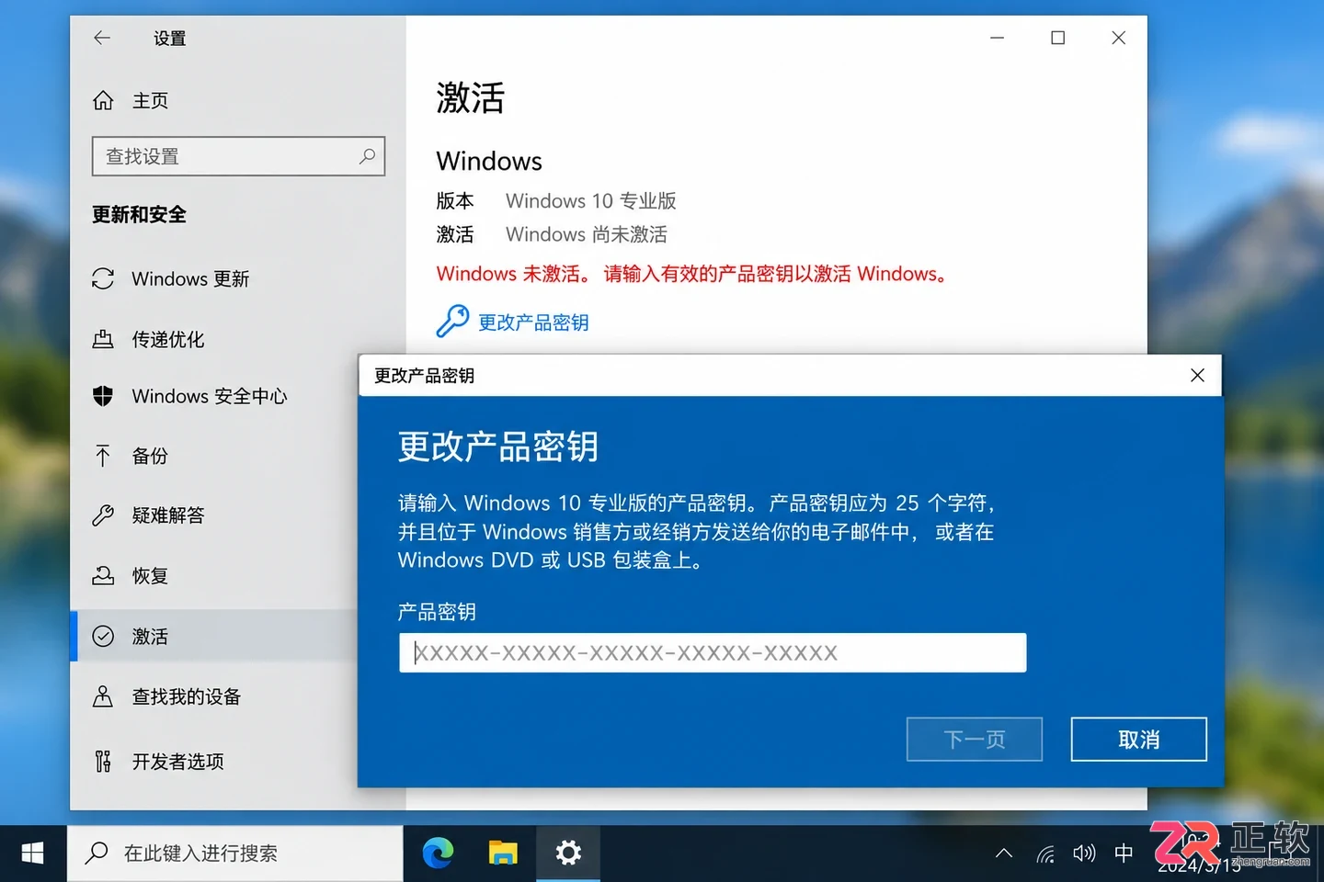Click the 更新和安全 heading
The image size is (1324, 882).
139,214
